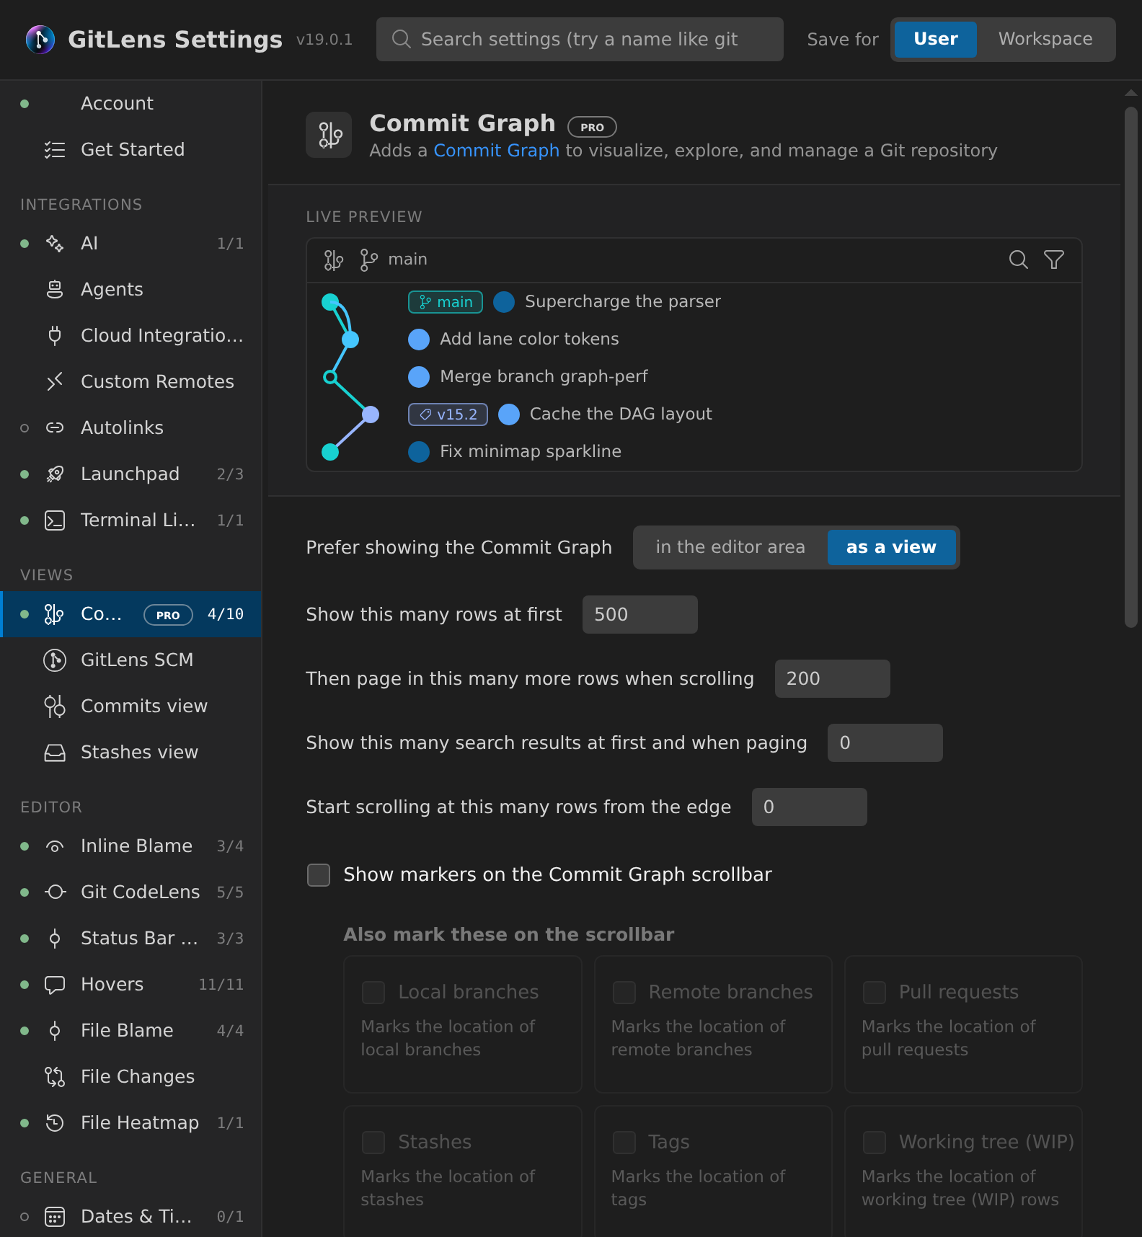Select 'as a view' option
Viewport: 1142px width, 1237px height.
coord(891,547)
